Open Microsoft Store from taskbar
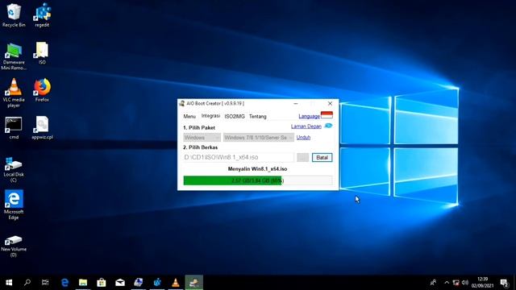The height and width of the screenshot is (290, 516). pyautogui.click(x=102, y=283)
